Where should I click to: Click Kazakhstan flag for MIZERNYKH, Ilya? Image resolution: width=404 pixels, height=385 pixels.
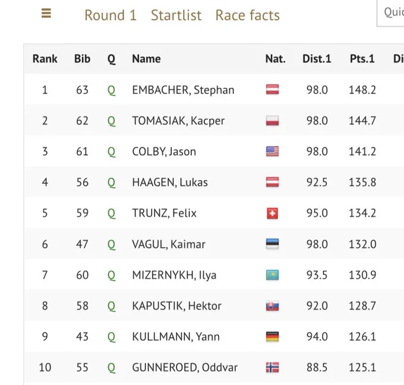(272, 274)
